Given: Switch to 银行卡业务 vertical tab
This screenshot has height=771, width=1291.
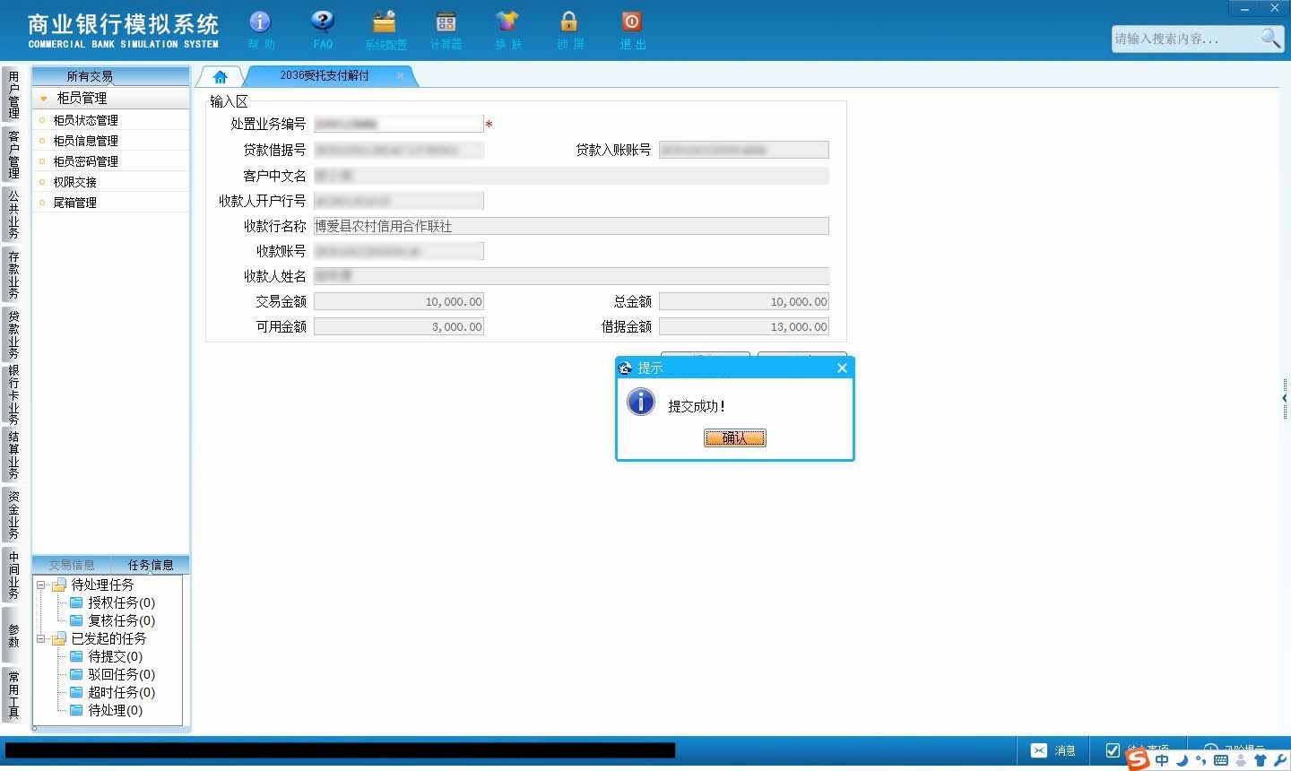Looking at the screenshot, I should click(13, 394).
